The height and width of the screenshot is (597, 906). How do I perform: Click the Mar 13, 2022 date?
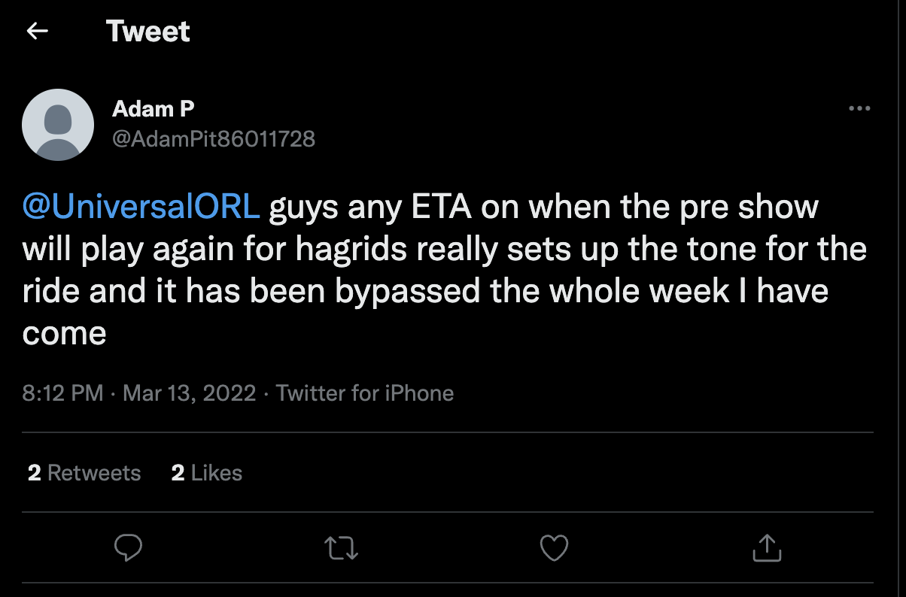[189, 392]
